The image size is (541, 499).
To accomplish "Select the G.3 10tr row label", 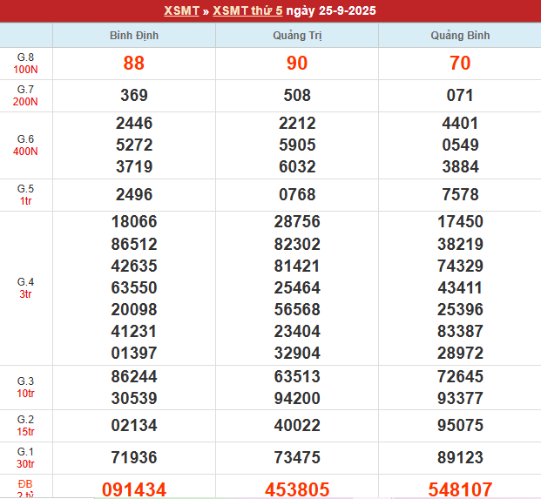I will 26,388.
